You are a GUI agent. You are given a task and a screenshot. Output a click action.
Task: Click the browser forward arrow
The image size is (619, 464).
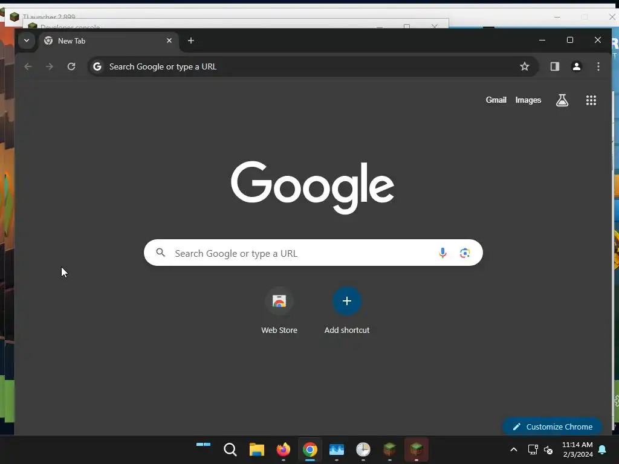(50, 66)
